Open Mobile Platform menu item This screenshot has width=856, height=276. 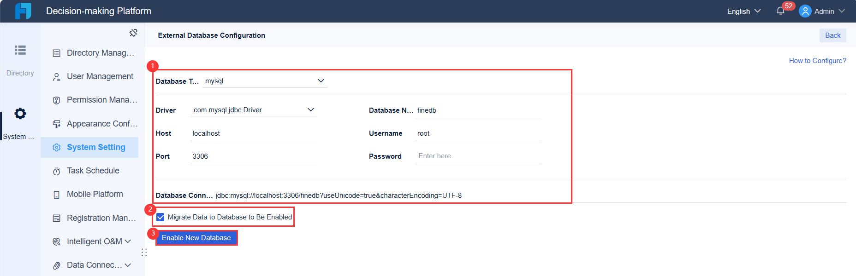(89, 194)
